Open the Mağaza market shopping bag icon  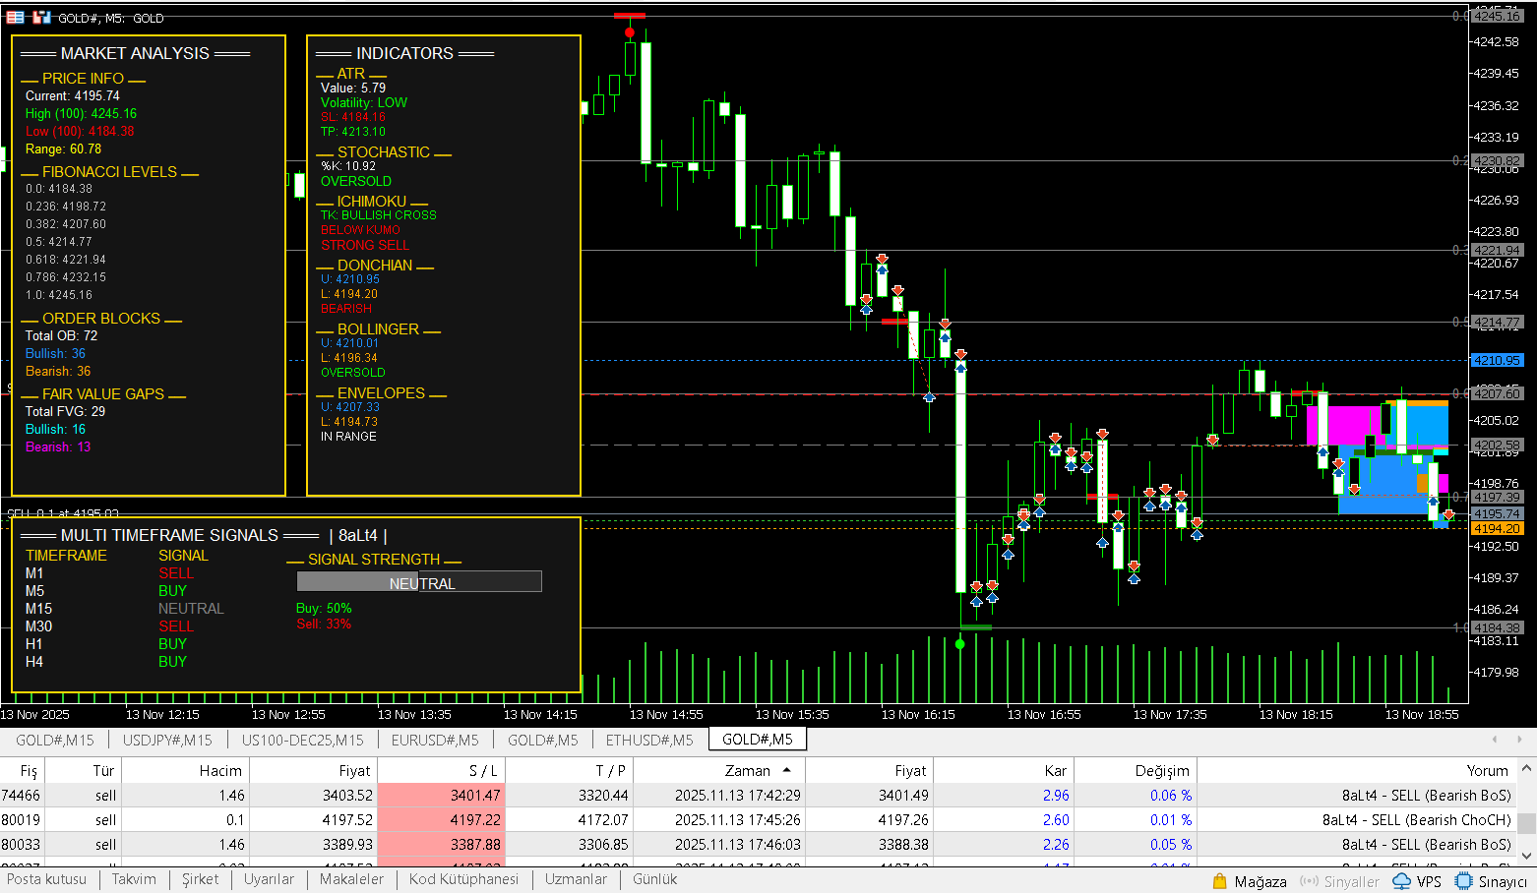[1220, 881]
